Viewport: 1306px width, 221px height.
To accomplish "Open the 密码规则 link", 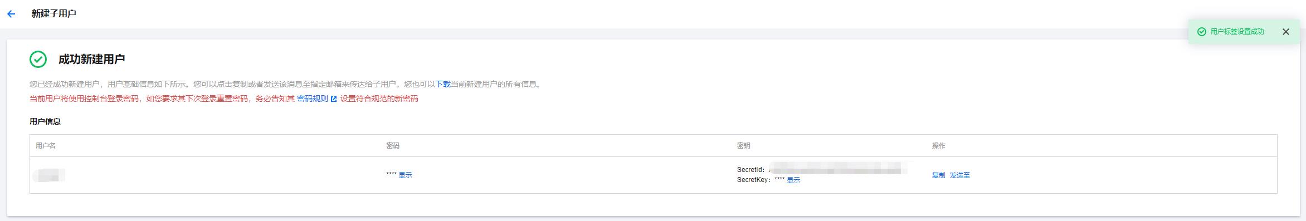I will pyautogui.click(x=313, y=99).
